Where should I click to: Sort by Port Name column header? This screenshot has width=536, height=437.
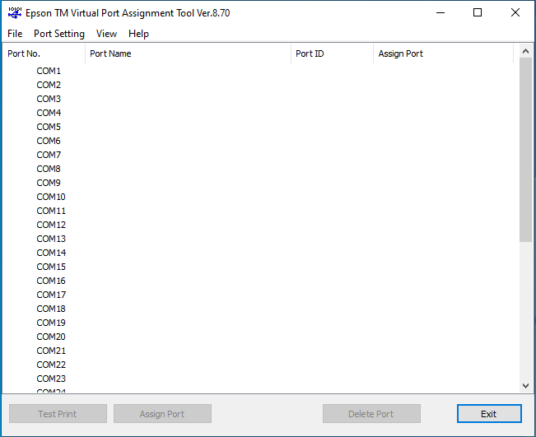point(188,53)
